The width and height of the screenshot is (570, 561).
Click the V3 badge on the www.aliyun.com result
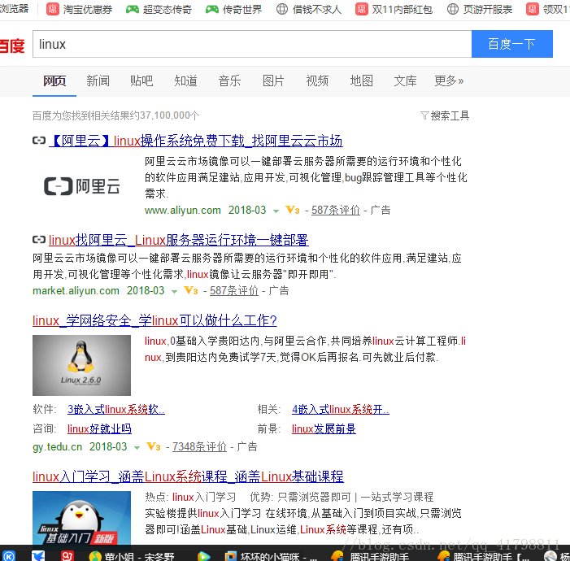293,210
